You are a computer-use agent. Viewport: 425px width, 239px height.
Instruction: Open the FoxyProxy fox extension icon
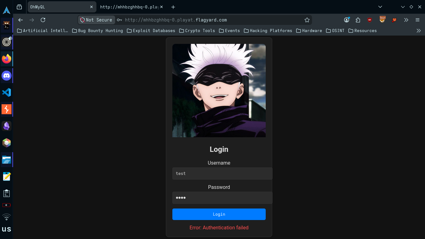[394, 20]
